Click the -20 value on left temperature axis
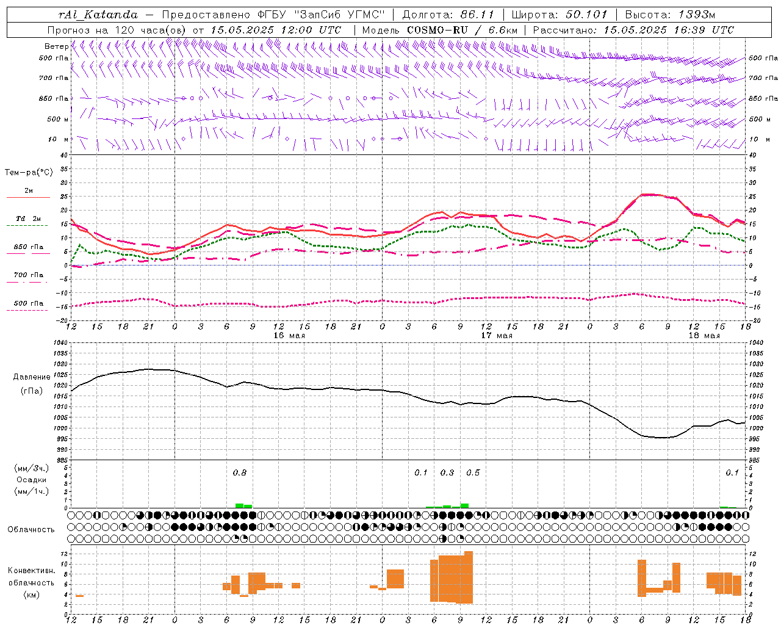Viewport: 781px width, 625px height. [63, 320]
